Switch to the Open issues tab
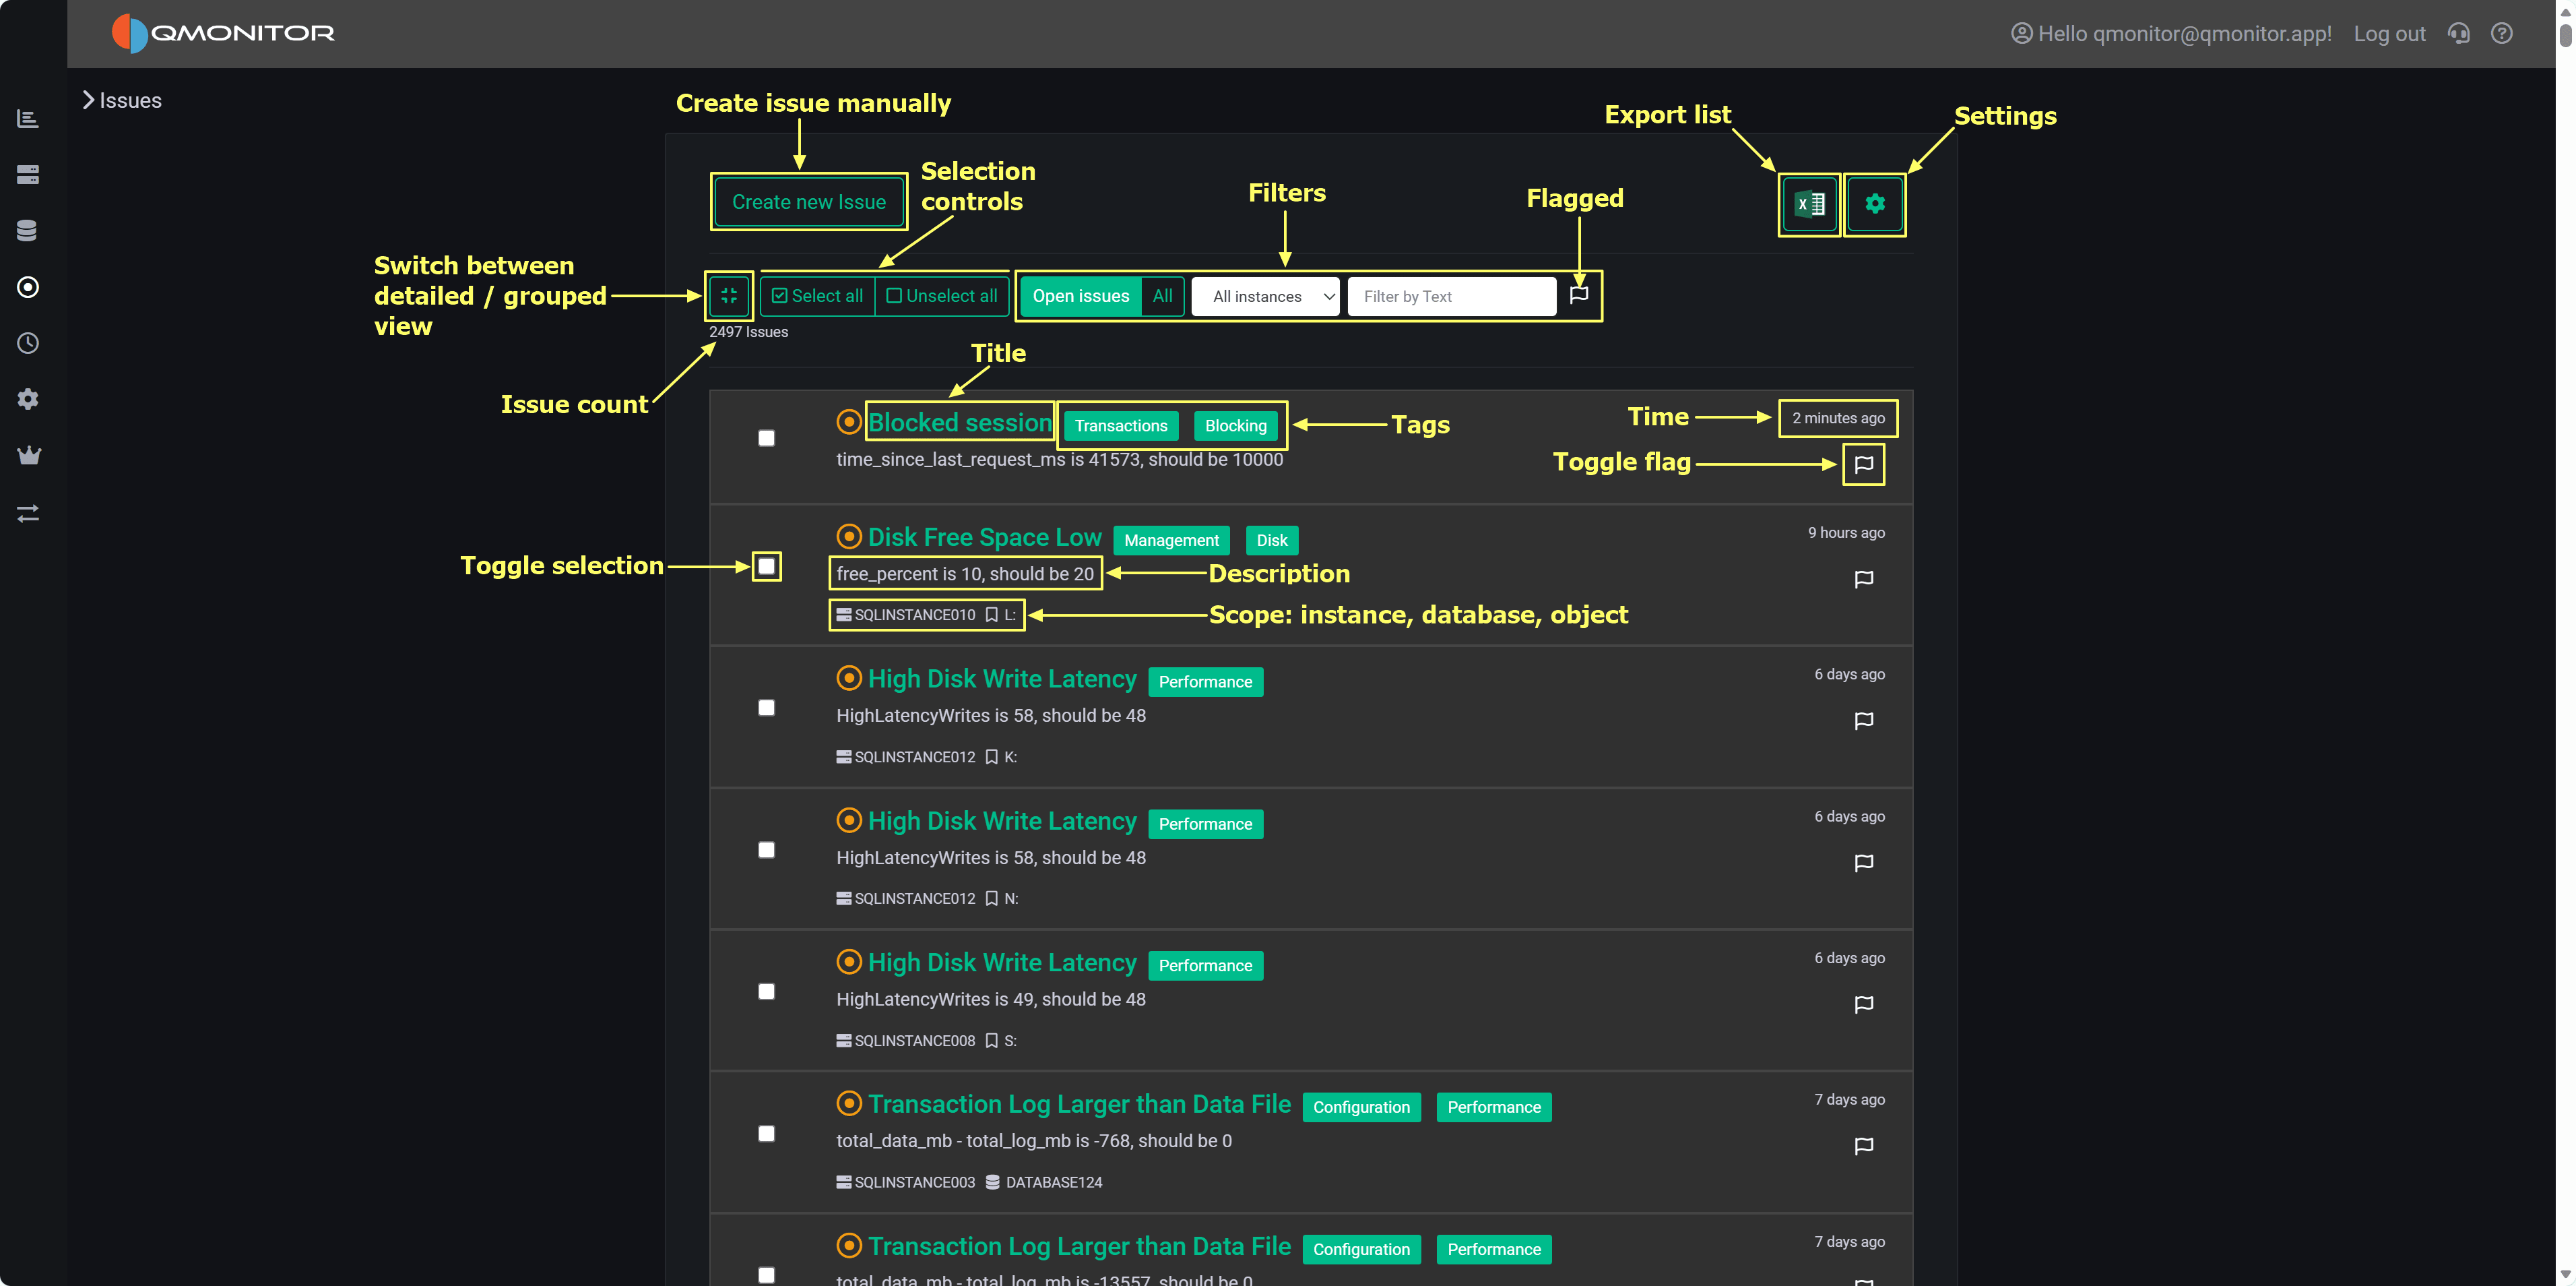 click(1080, 297)
